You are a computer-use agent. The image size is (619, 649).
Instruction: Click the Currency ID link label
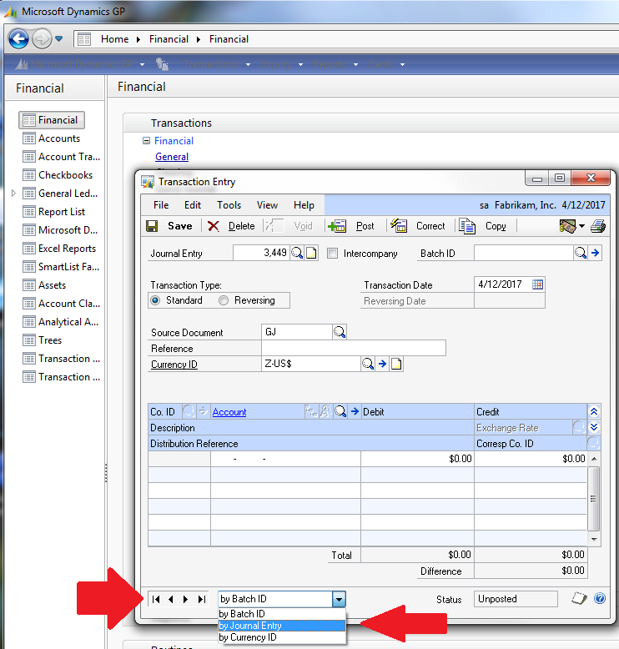[174, 365]
